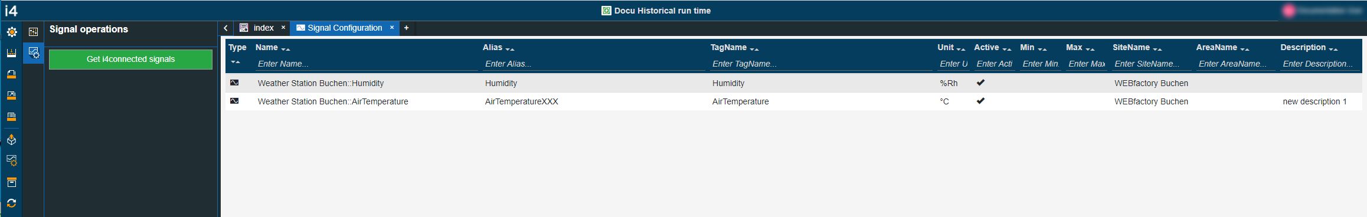Sort by Name column arrows
Viewport: 1367px width, 217px height.
(x=285, y=49)
